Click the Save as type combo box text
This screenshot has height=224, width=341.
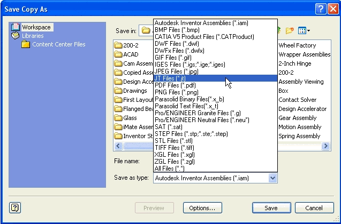202,178
